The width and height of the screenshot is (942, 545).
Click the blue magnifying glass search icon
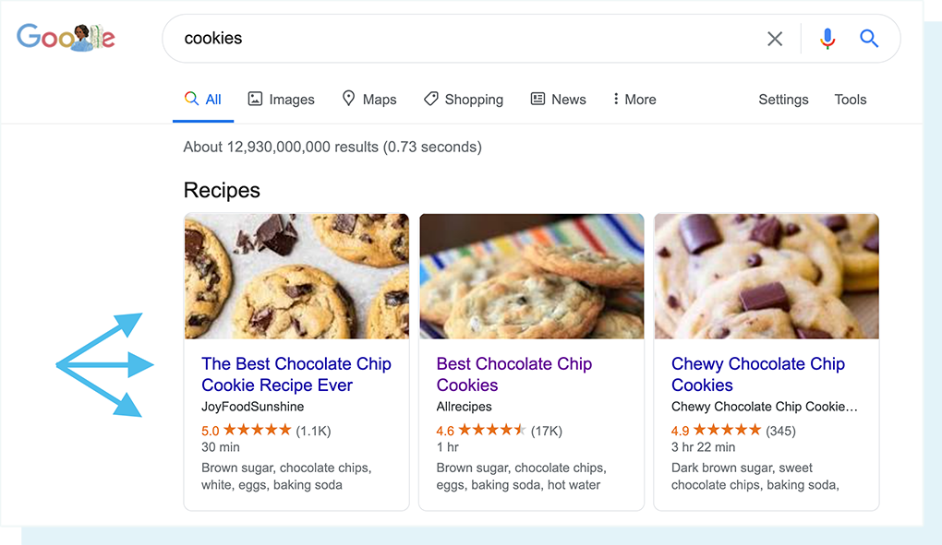click(x=868, y=38)
